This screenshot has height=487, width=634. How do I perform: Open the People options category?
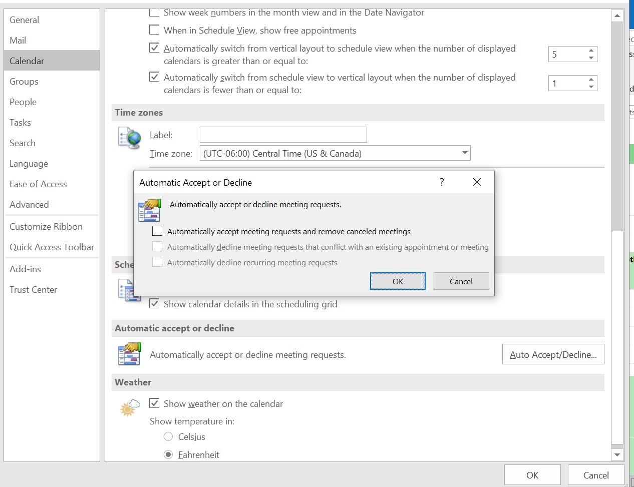(x=52, y=102)
